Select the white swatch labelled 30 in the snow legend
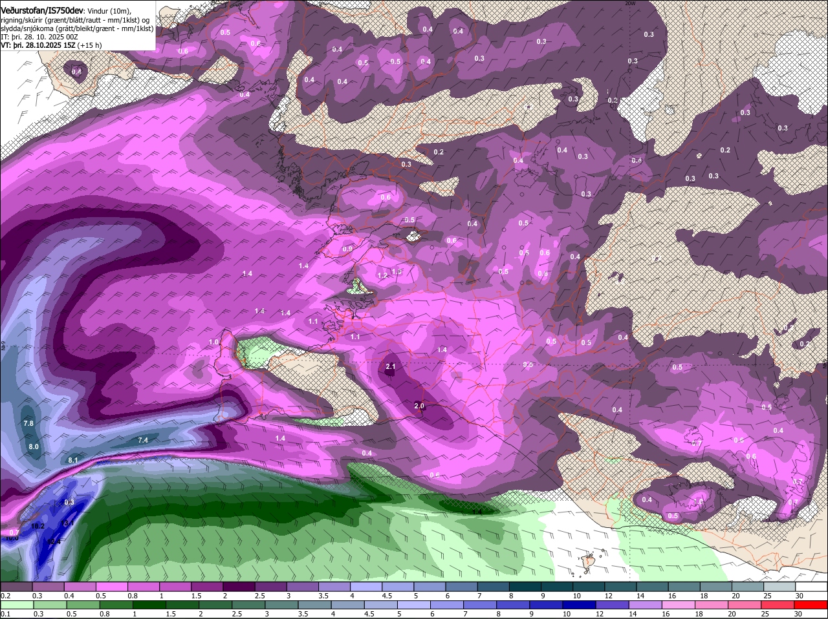 [x=811, y=587]
